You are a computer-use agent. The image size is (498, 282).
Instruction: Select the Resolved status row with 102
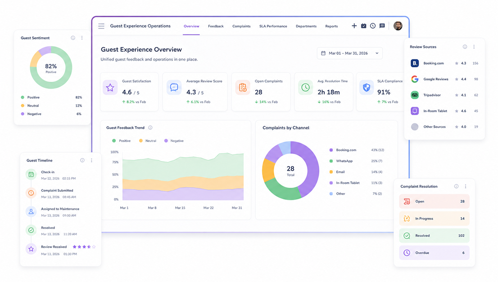pos(434,235)
